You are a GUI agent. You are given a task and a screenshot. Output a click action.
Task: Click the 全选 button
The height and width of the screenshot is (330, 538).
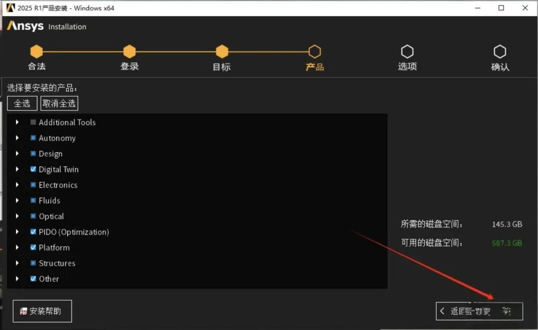[x=22, y=103]
